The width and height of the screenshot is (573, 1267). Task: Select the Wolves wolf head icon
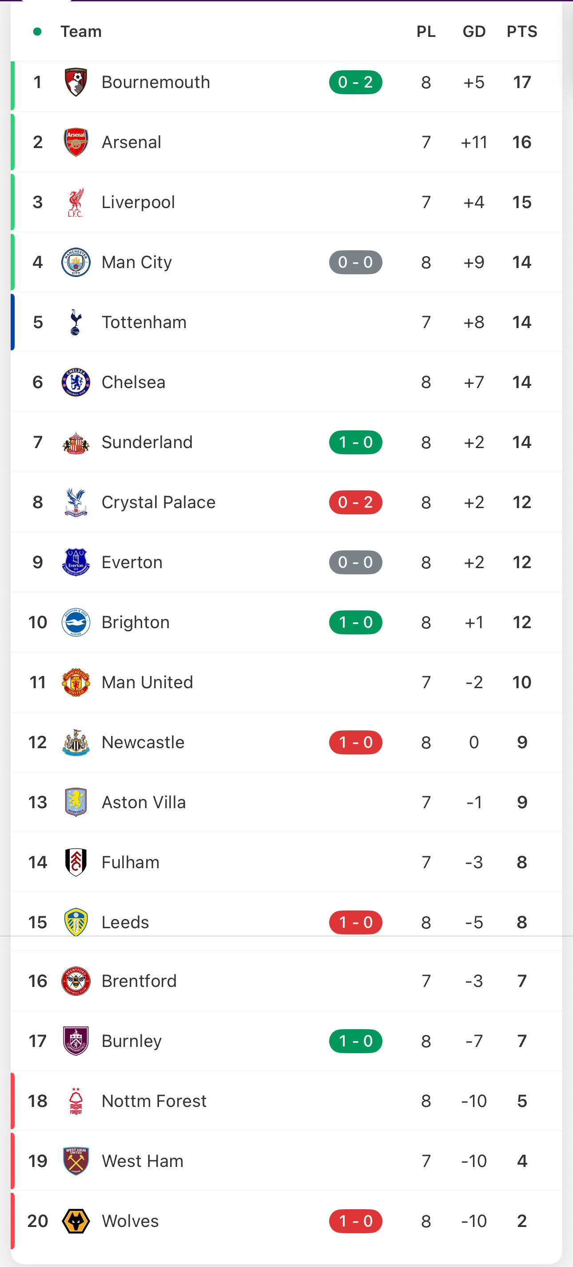click(76, 1221)
